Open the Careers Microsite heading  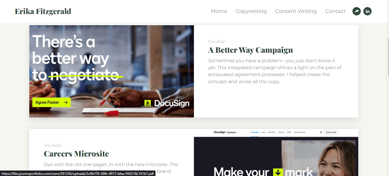(x=76, y=154)
